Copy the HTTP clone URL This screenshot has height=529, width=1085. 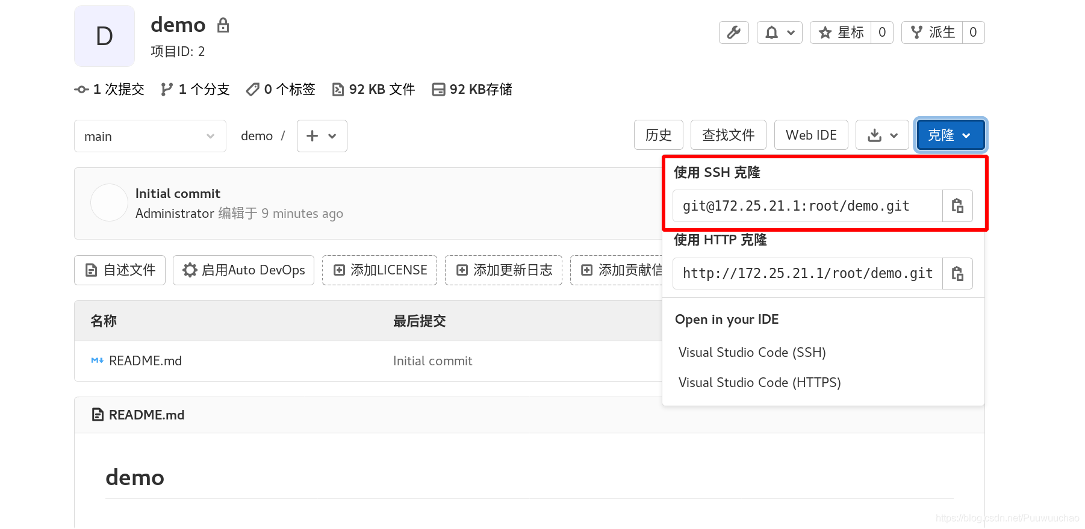957,273
